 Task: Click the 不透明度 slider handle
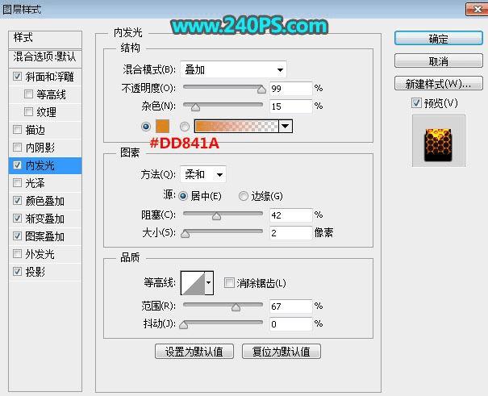coord(261,90)
